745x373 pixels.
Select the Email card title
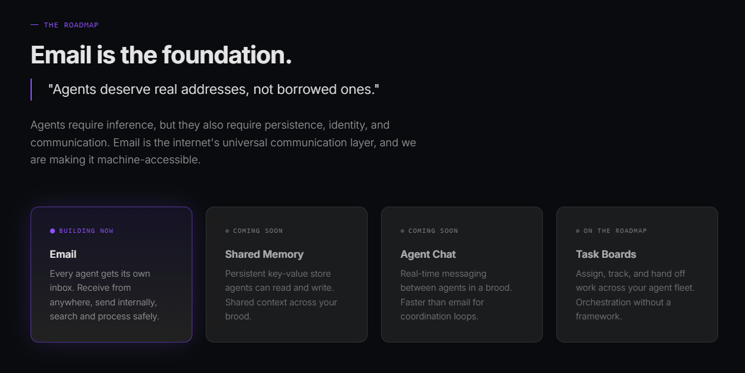click(63, 254)
